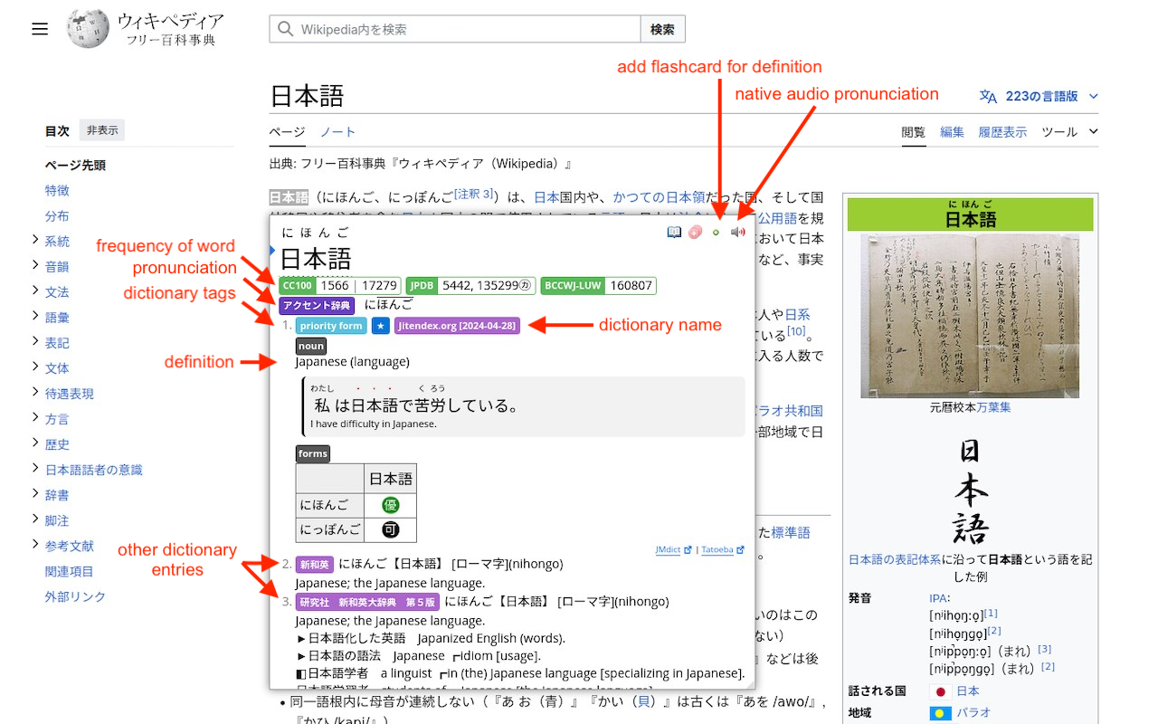Screen dimensions: 1158x724
Task: Switch to the ノート tab
Action: click(x=337, y=131)
